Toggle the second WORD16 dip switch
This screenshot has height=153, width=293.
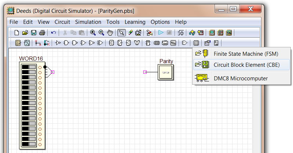(29, 72)
